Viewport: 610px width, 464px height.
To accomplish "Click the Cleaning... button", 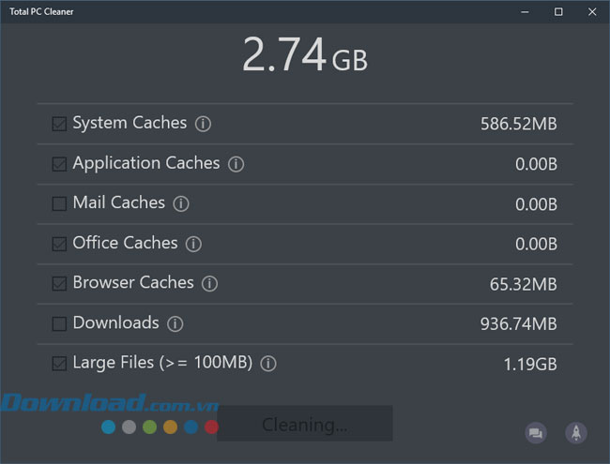I will click(x=305, y=424).
